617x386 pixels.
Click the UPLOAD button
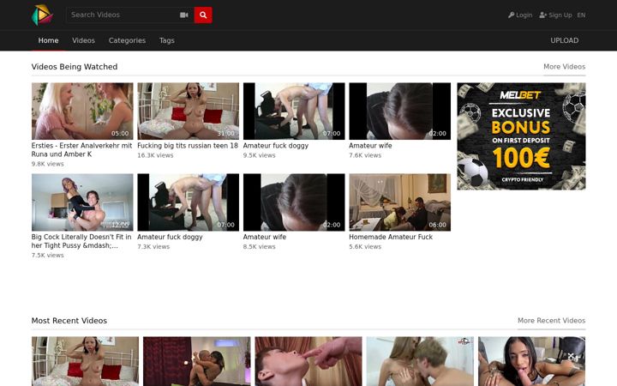[564, 40]
